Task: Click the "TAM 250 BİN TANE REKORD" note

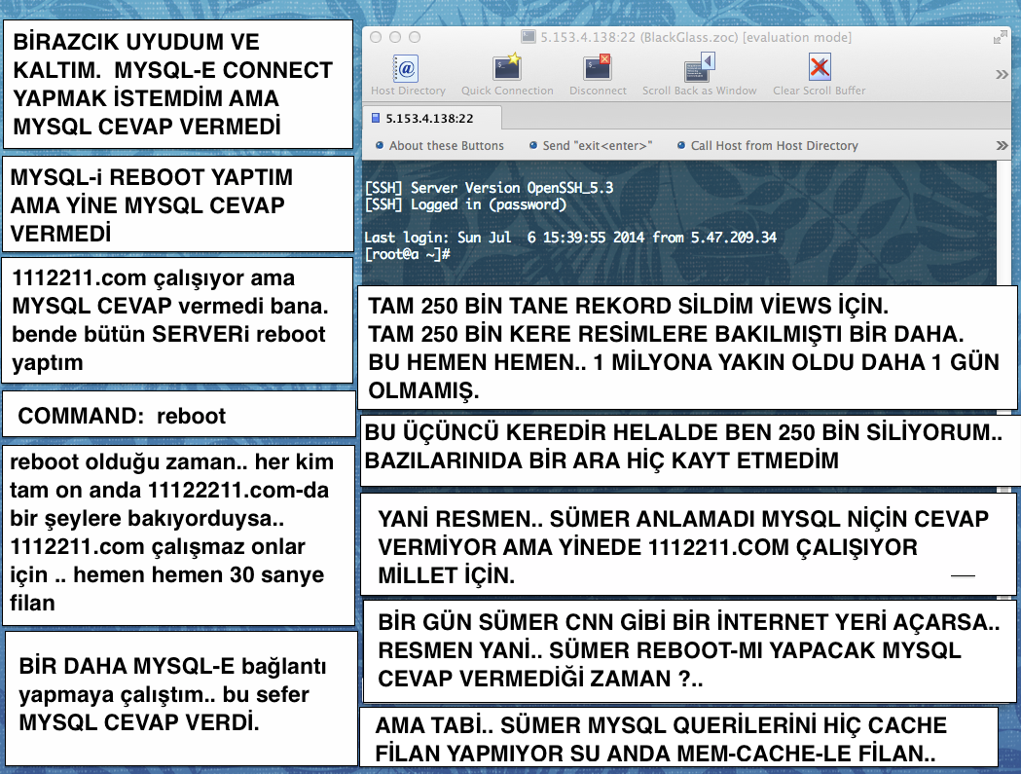Action: (687, 348)
